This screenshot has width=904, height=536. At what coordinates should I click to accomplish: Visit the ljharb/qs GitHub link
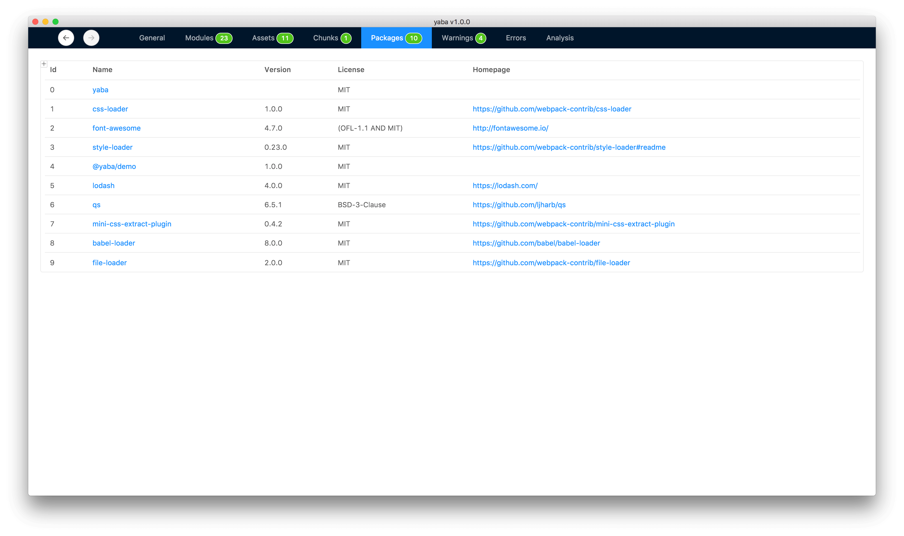[519, 205]
